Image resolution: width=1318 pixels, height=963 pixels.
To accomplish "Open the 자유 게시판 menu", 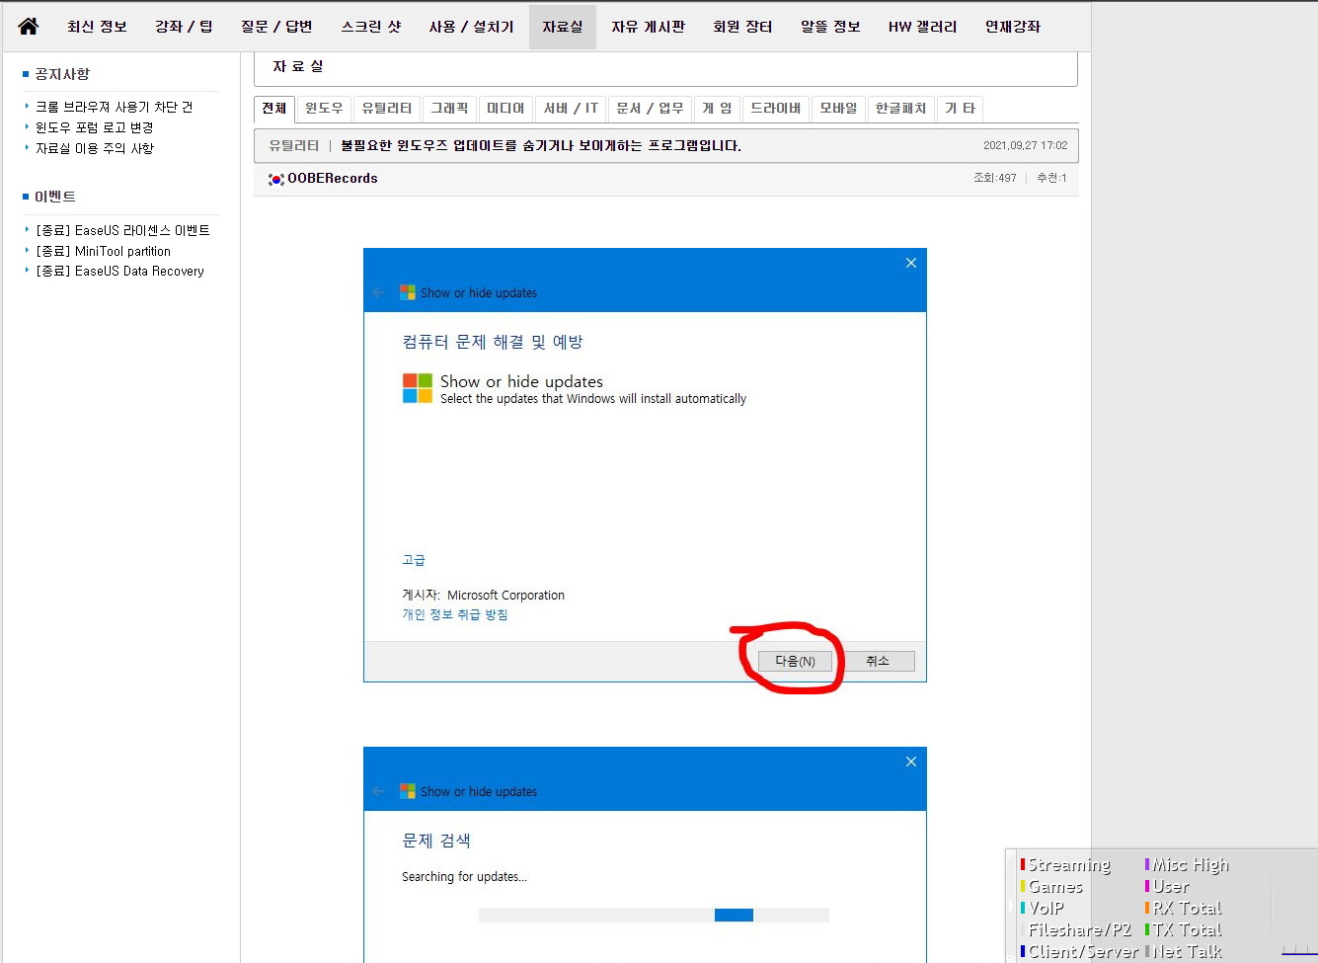I will [648, 27].
